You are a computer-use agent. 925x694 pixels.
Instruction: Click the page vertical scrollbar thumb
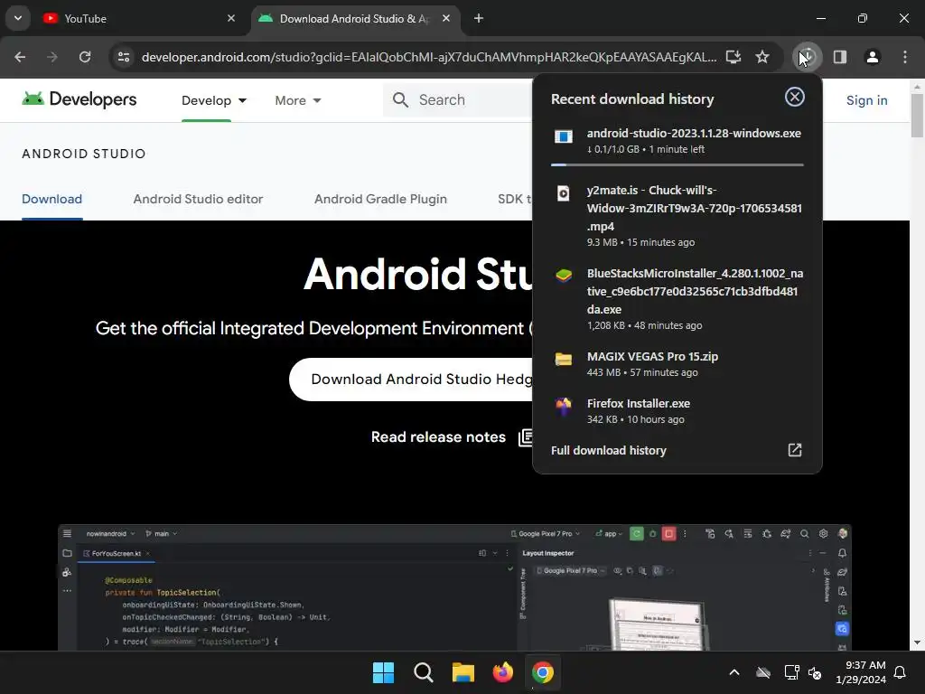pos(917,115)
